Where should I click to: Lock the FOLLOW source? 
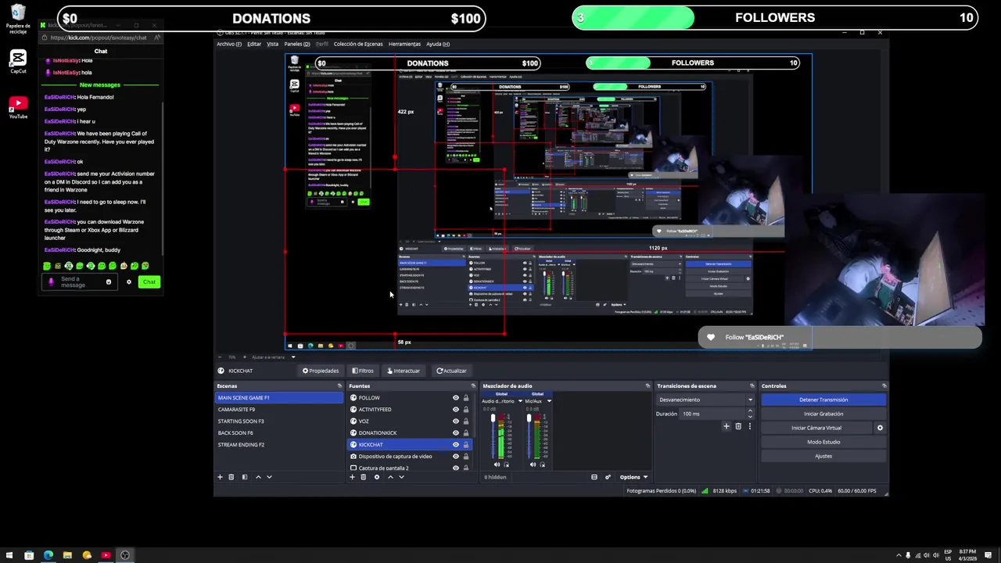tap(466, 397)
